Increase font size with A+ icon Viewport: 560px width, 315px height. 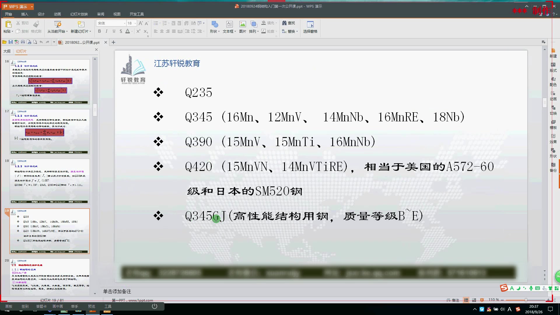pos(141,23)
